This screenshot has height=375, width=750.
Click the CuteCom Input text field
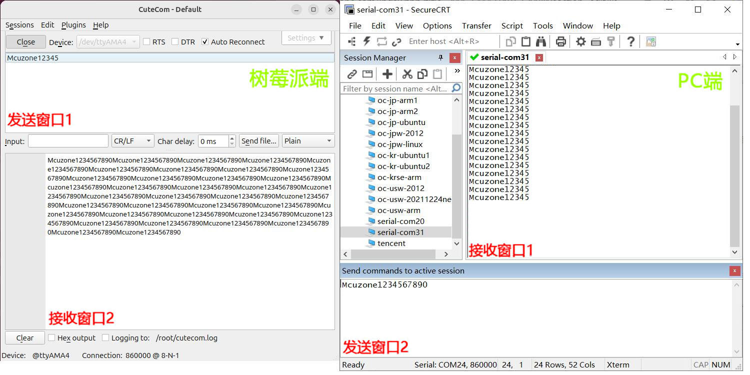pyautogui.click(x=68, y=141)
